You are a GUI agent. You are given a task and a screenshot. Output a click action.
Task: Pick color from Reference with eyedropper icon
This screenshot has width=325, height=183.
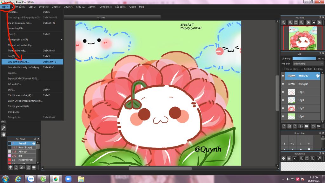pos(319,159)
